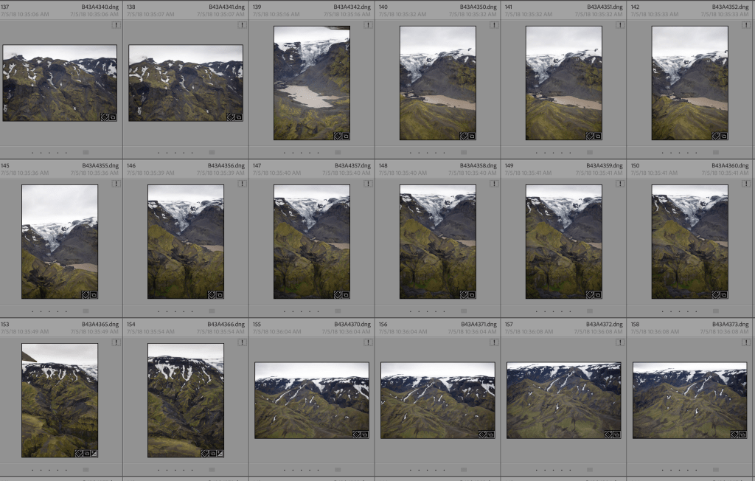Screen dimensions: 755x481
Task: Select the B43A4342.dng thumbnail
Action: (311, 81)
